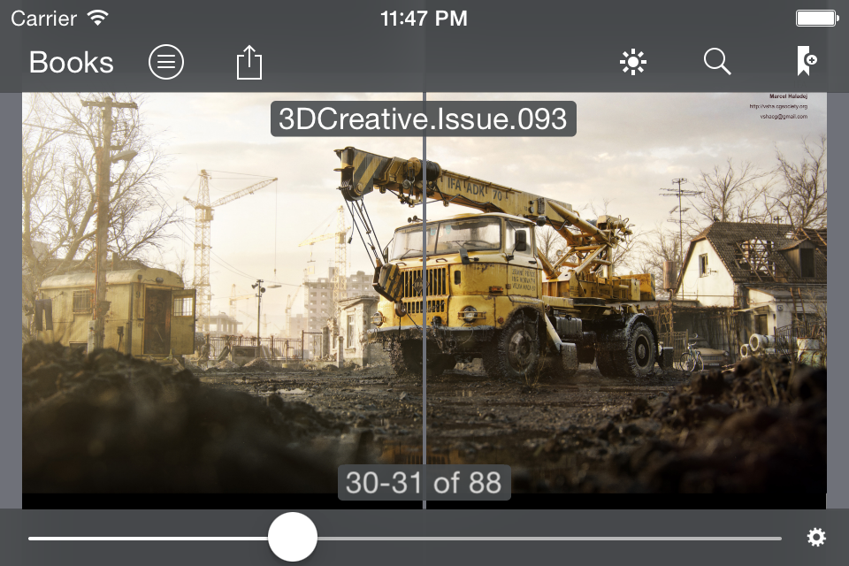The height and width of the screenshot is (566, 849).
Task: Select the magnifier to search the document
Action: coord(717,62)
